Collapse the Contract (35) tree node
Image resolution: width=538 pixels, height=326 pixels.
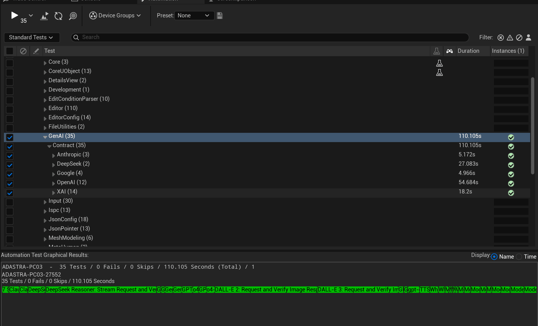[x=49, y=146]
